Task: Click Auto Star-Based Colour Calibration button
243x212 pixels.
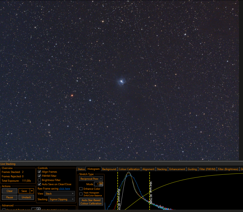Action: pyautogui.click(x=91, y=202)
